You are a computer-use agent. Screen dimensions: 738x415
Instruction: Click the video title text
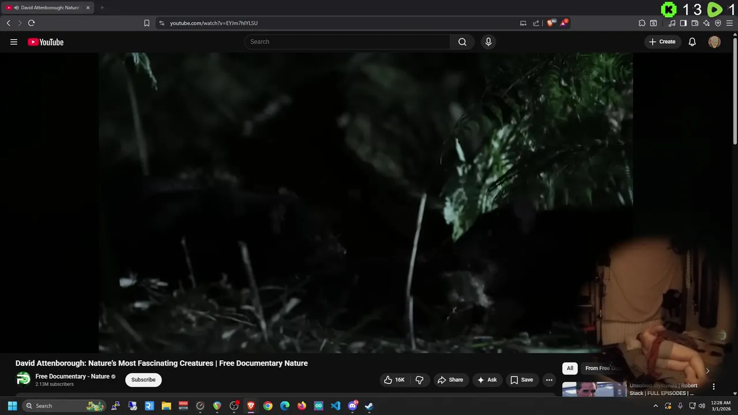point(161,363)
